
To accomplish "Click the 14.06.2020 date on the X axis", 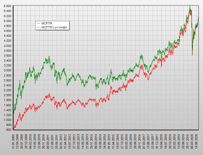I will (x=197, y=142).
